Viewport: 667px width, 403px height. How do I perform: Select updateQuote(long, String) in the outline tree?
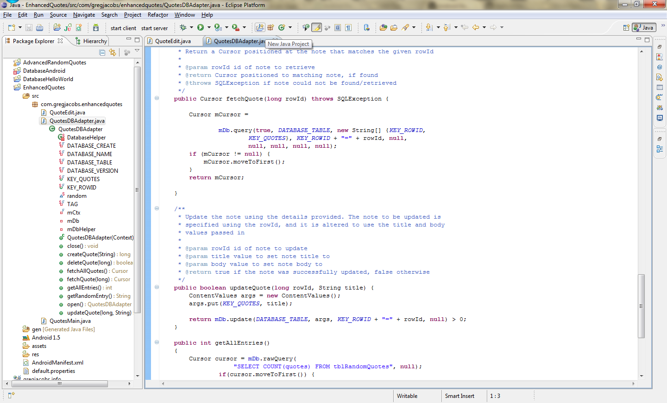tap(99, 313)
